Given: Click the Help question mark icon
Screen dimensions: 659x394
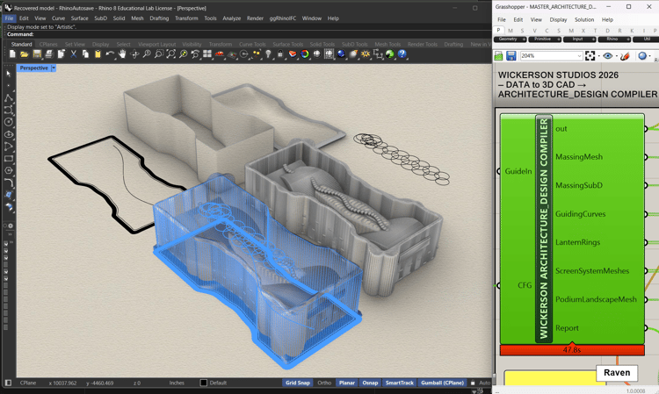Looking at the screenshot, I should [402, 54].
